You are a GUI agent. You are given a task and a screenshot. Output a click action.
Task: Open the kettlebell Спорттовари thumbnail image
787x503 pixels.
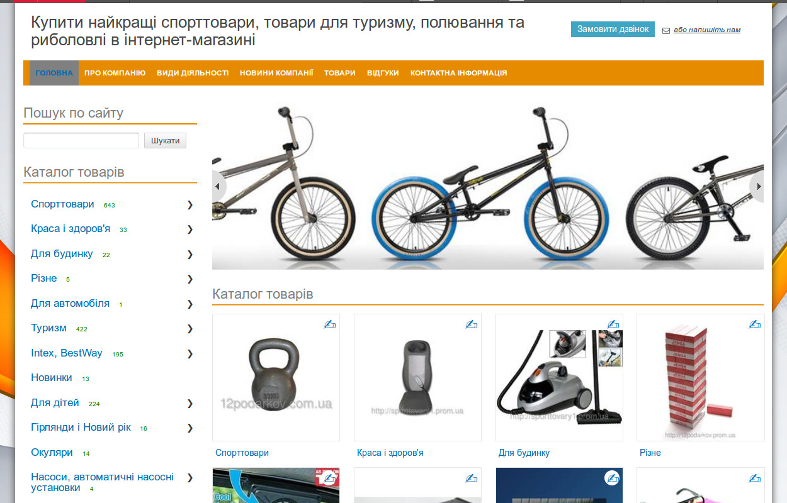[x=276, y=377]
